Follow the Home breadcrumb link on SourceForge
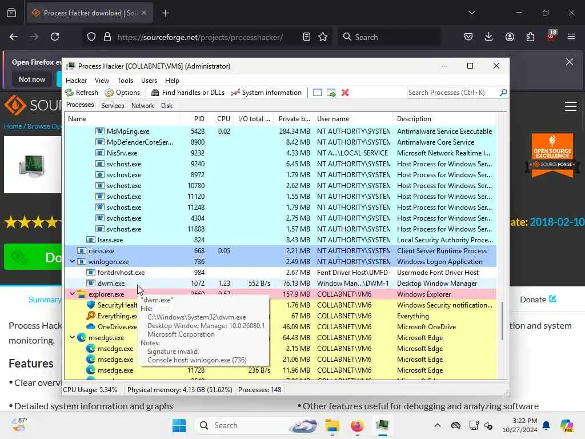 point(13,126)
